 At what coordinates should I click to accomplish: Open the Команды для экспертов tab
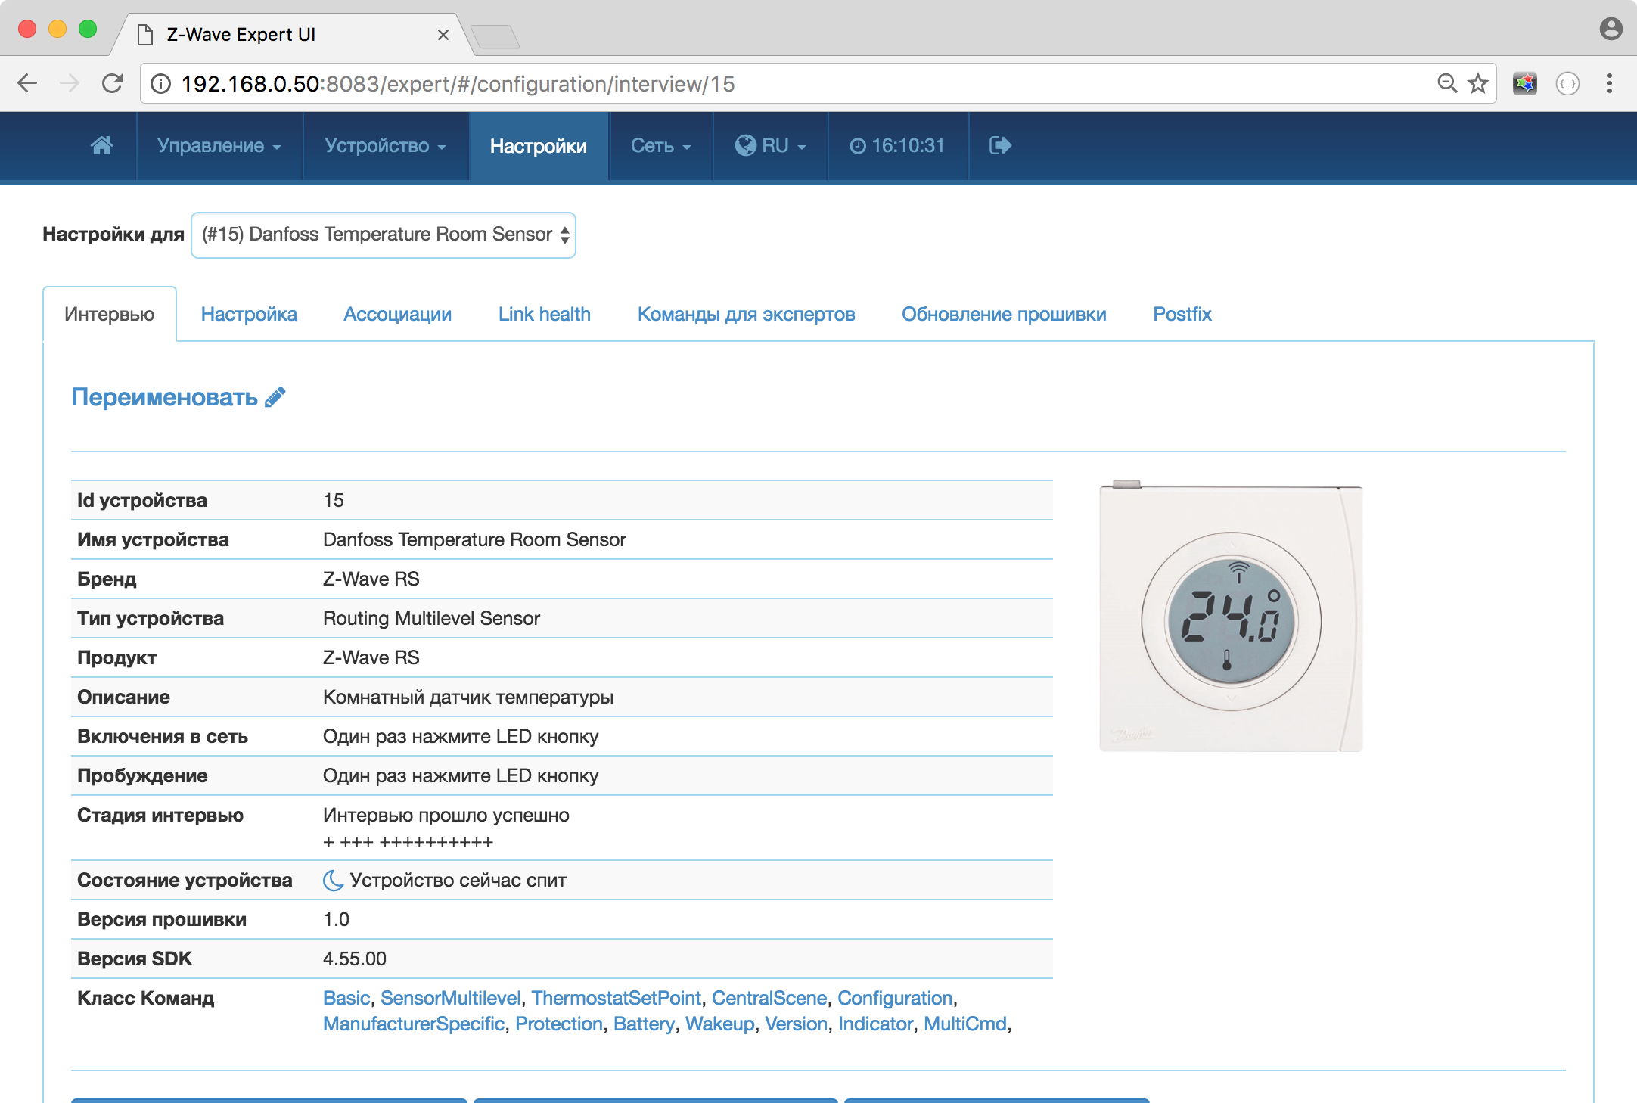(747, 314)
